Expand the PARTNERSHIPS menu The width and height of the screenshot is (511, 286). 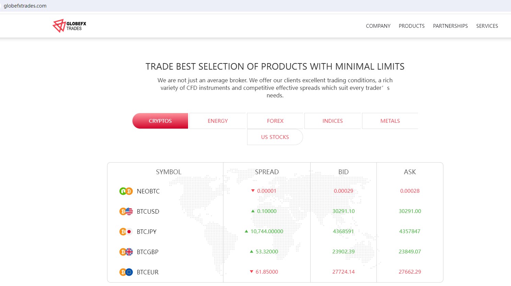[450, 26]
